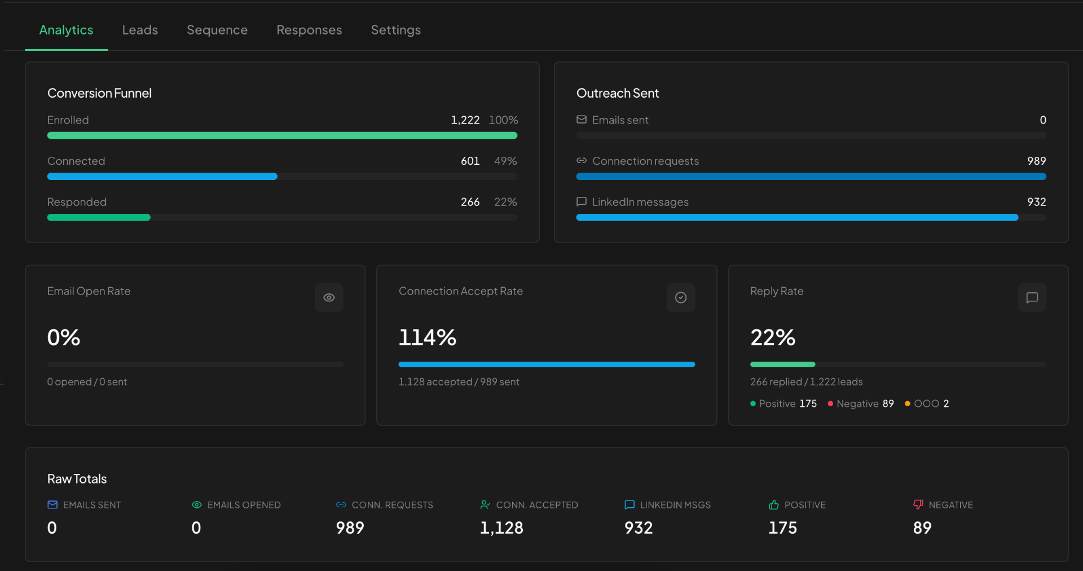Click the red dot beside Negative 89
This screenshot has height=571, width=1083.
[830, 403]
